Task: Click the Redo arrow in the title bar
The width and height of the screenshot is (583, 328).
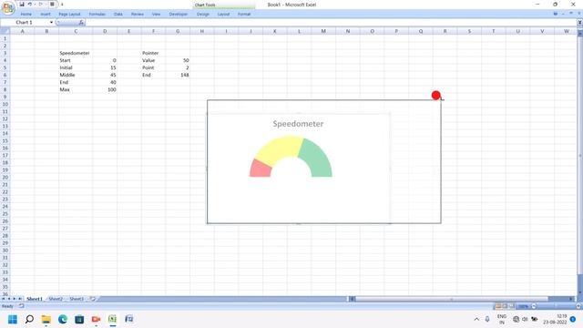Action: click(41, 4)
